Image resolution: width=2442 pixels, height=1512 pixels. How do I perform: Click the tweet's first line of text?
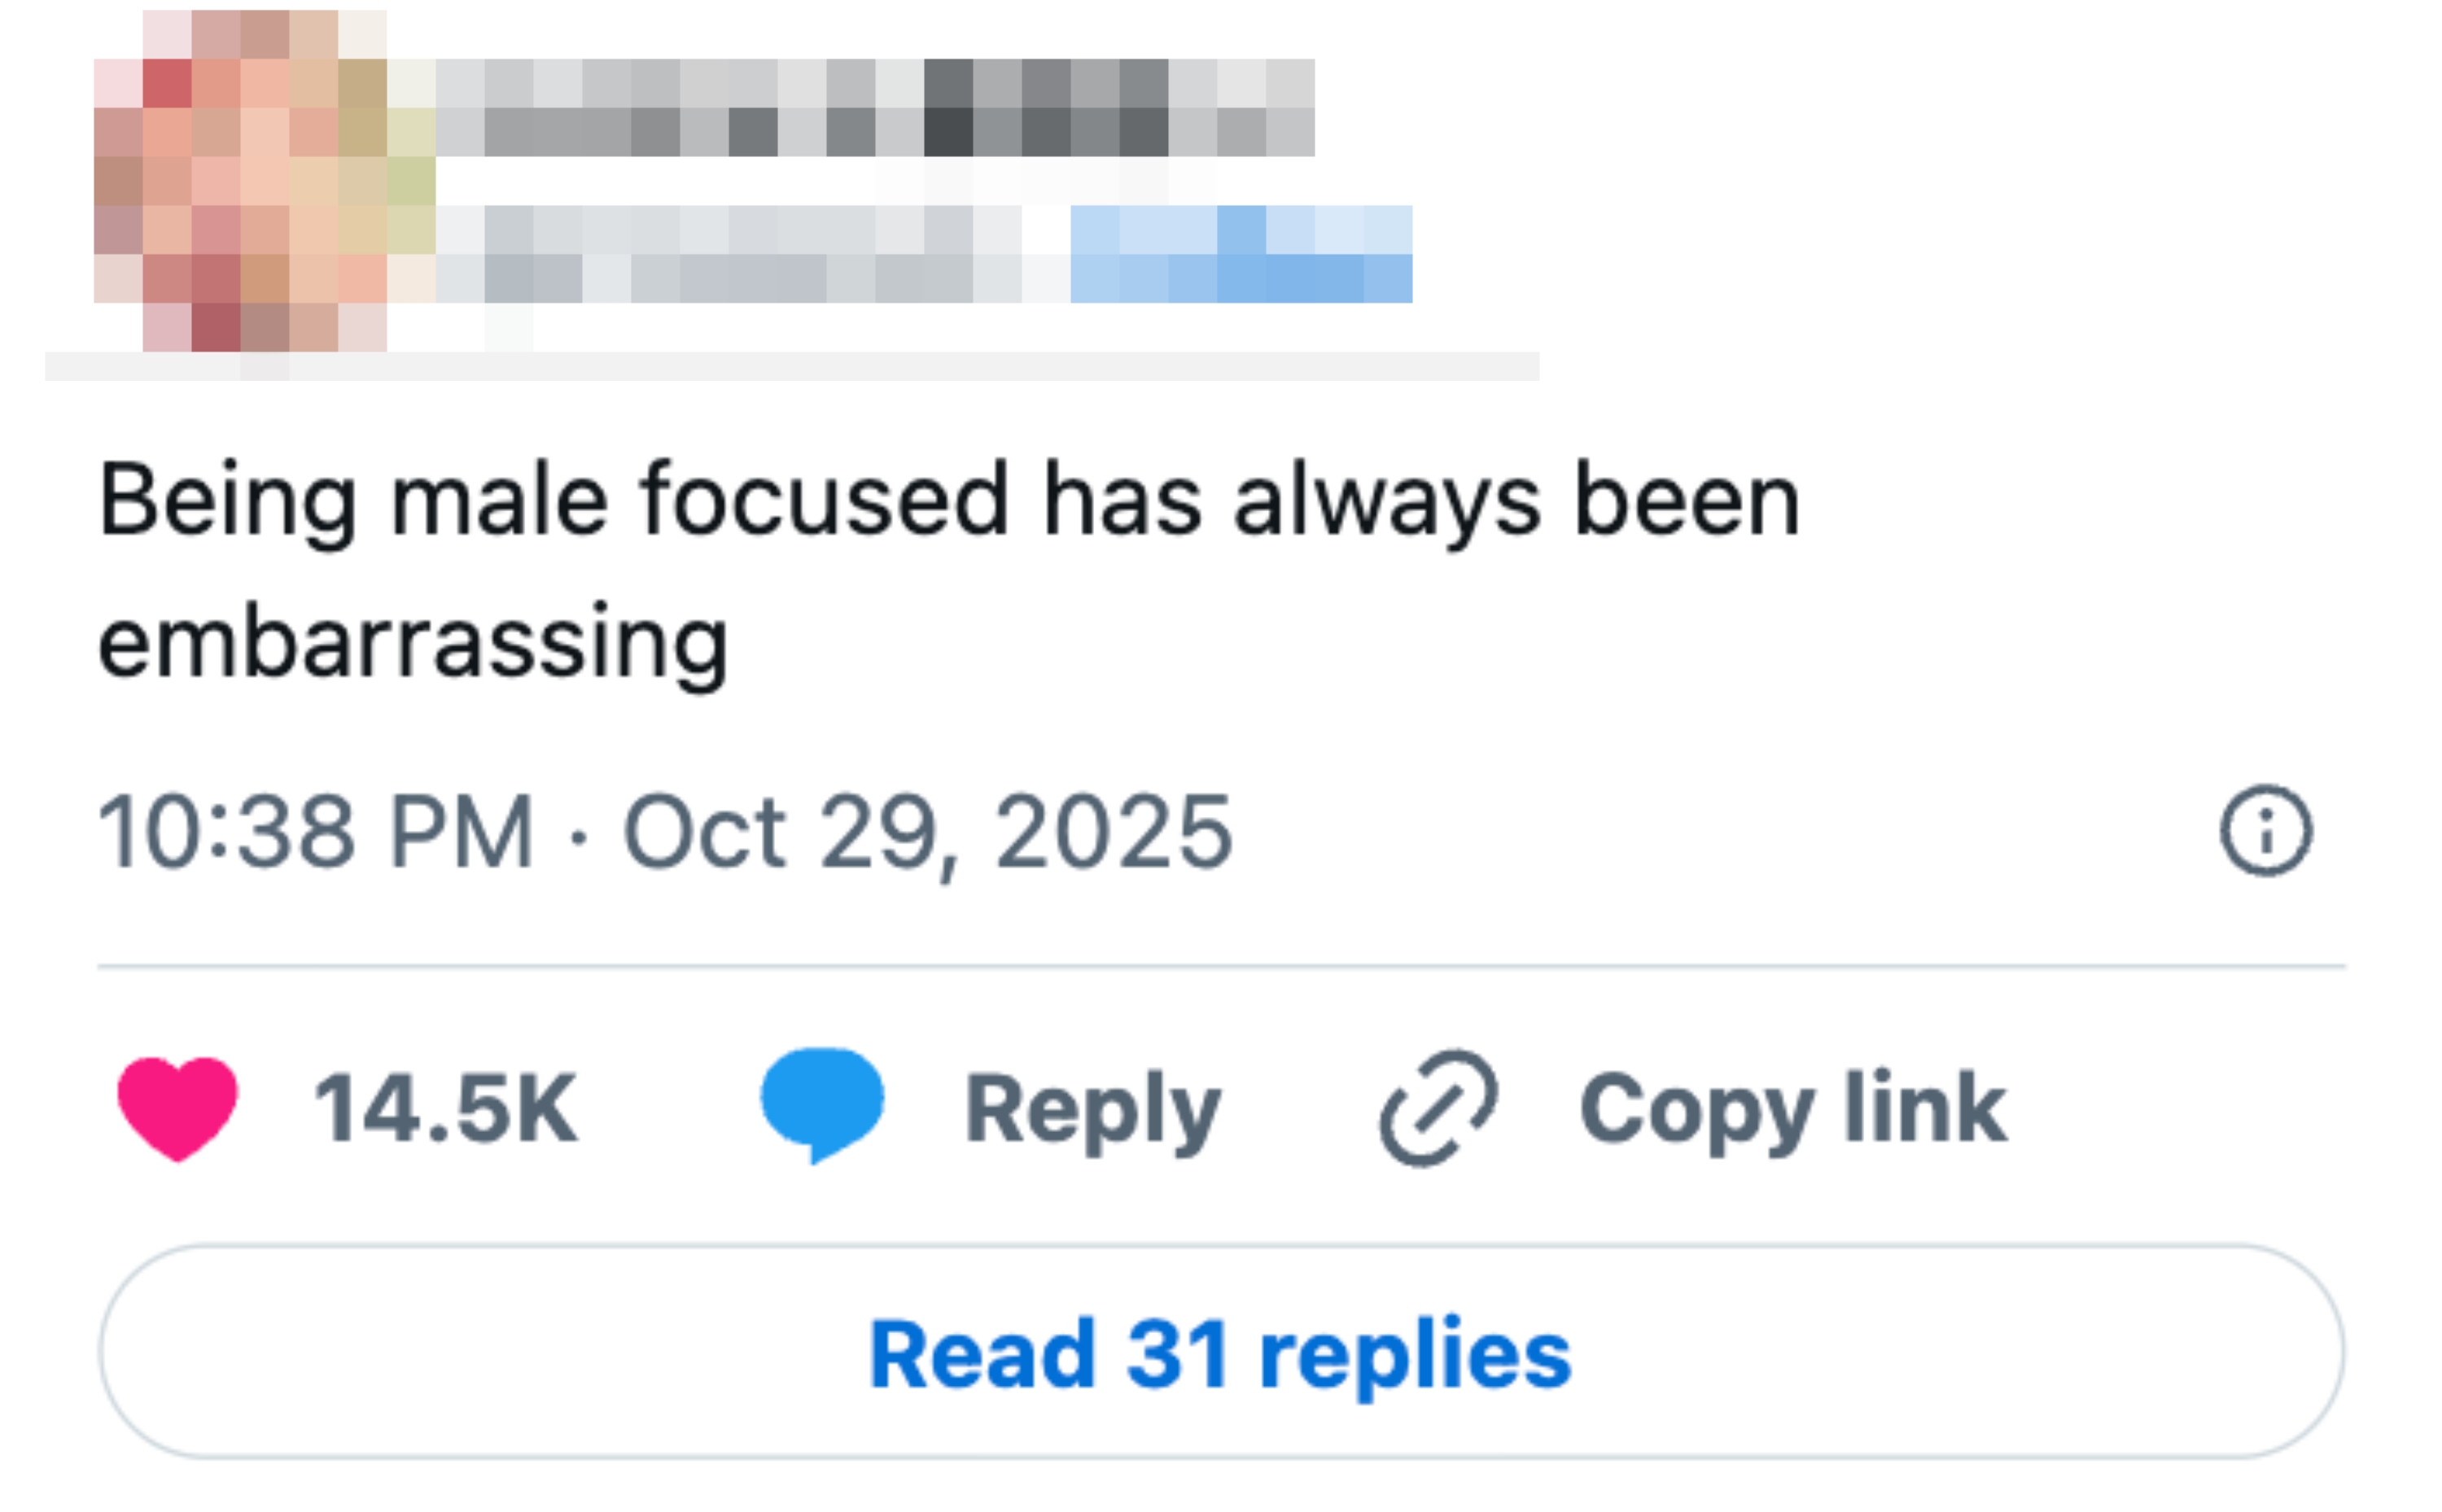point(948,500)
